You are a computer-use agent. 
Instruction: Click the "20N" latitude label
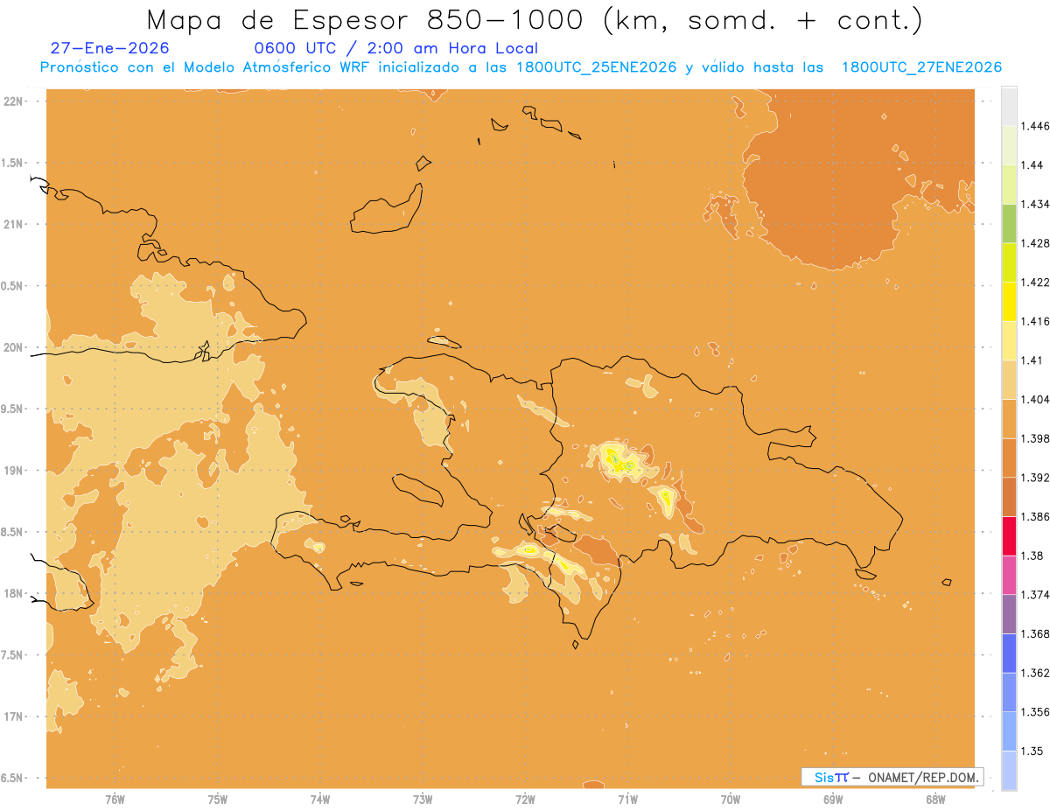[13, 347]
